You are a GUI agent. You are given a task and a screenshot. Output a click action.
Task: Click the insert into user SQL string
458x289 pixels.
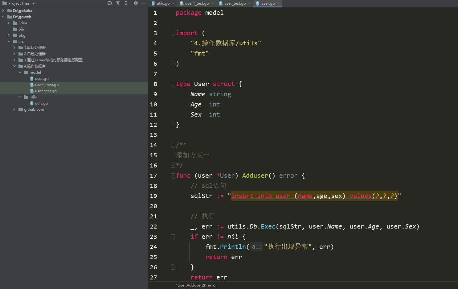coord(314,196)
